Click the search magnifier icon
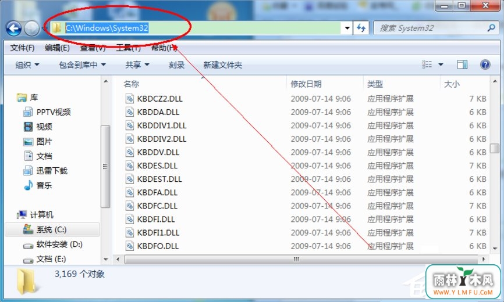 [491, 28]
